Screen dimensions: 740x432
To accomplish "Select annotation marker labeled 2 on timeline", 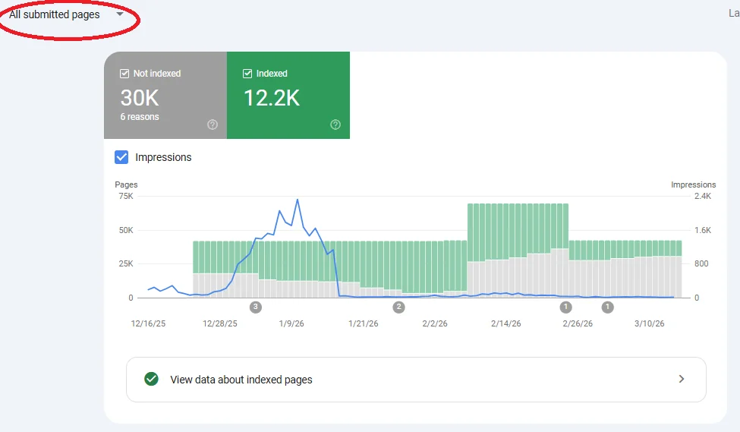I will [398, 307].
